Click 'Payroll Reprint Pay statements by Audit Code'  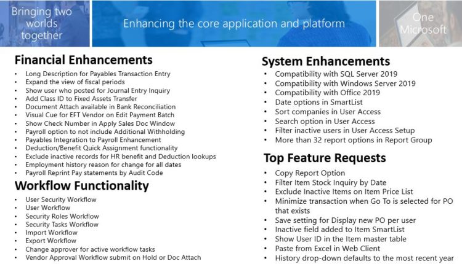pyautogui.click(x=95, y=173)
